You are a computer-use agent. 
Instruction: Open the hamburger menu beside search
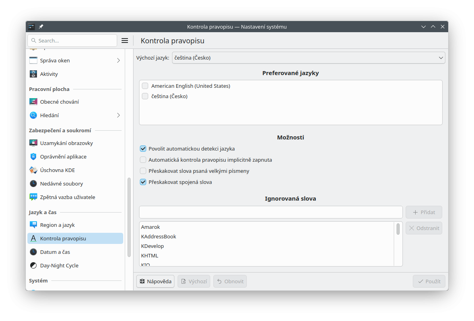pyautogui.click(x=125, y=41)
